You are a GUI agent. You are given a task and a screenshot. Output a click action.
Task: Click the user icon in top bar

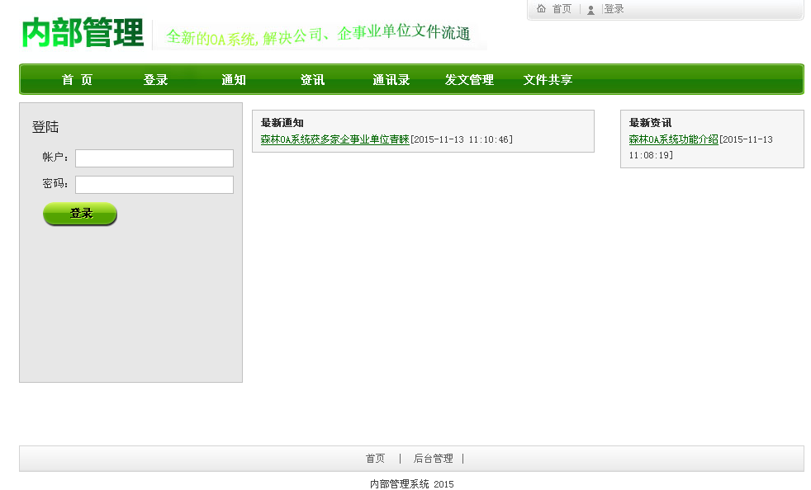click(590, 10)
